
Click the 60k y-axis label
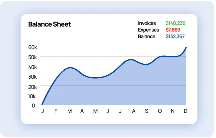coord(32,47)
